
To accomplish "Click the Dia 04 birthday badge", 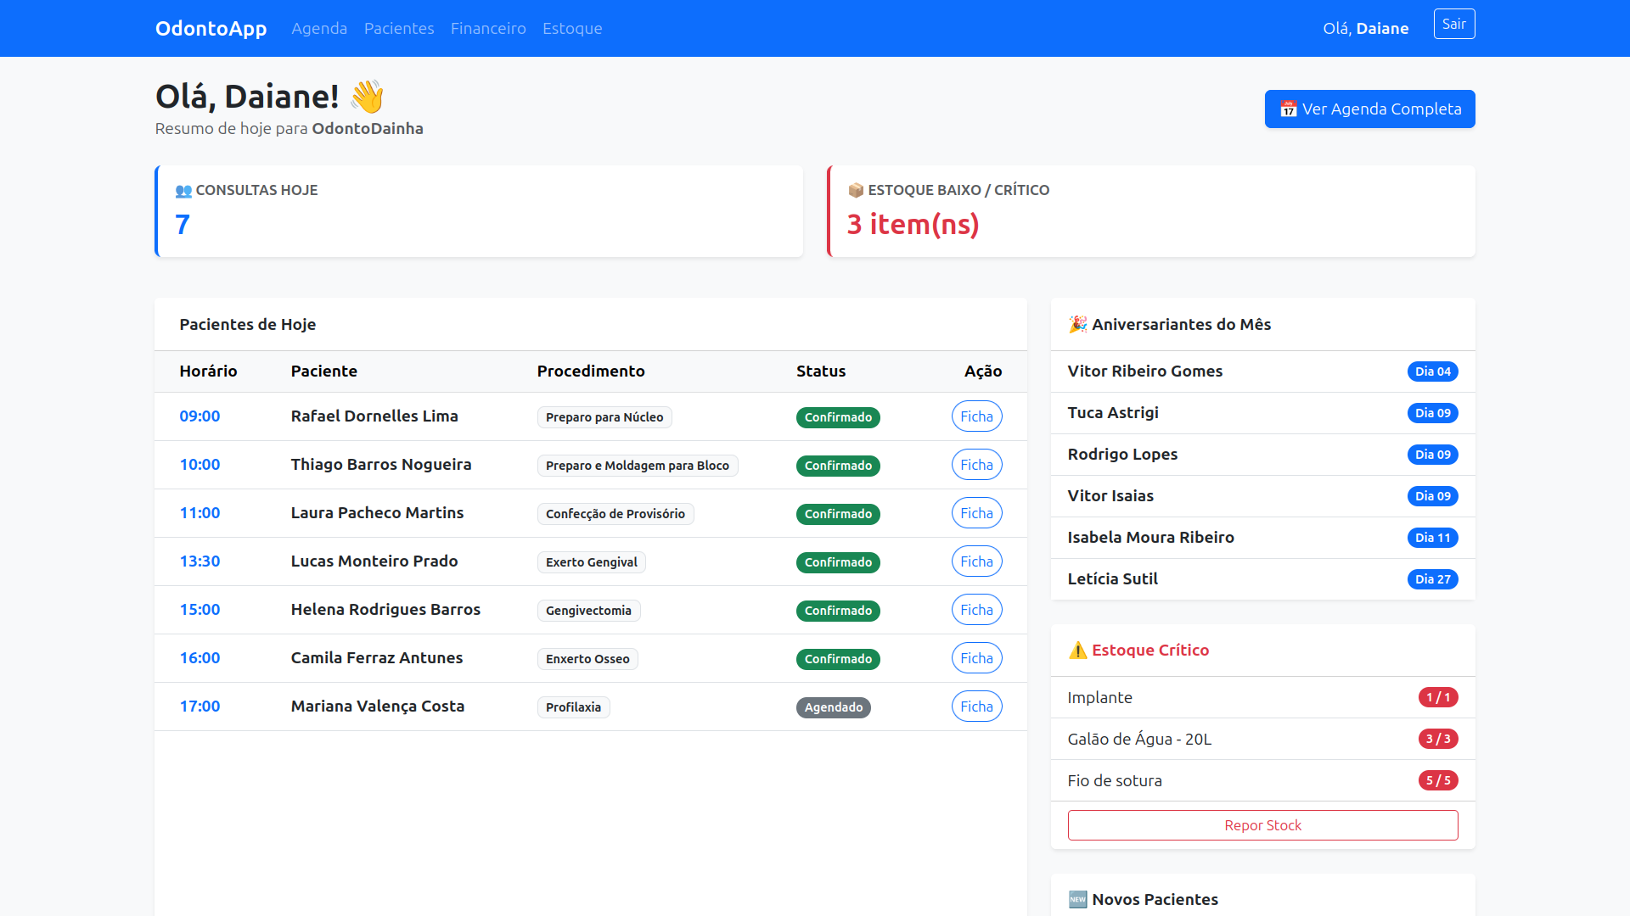I will pos(1433,371).
